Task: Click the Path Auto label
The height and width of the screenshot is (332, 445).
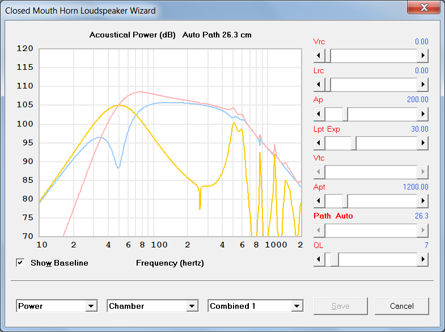Action: (x=333, y=216)
